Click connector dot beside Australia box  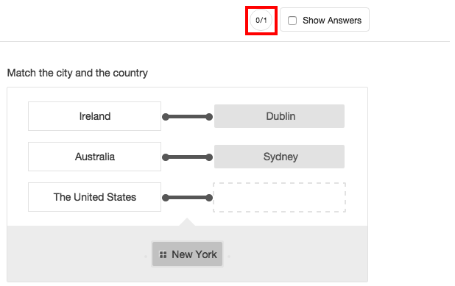point(166,157)
